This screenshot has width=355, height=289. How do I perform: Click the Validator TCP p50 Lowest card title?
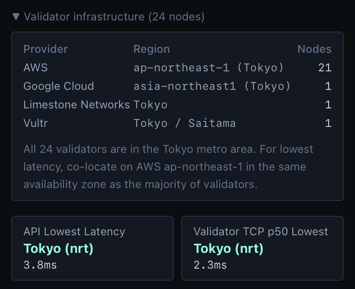[x=260, y=232]
